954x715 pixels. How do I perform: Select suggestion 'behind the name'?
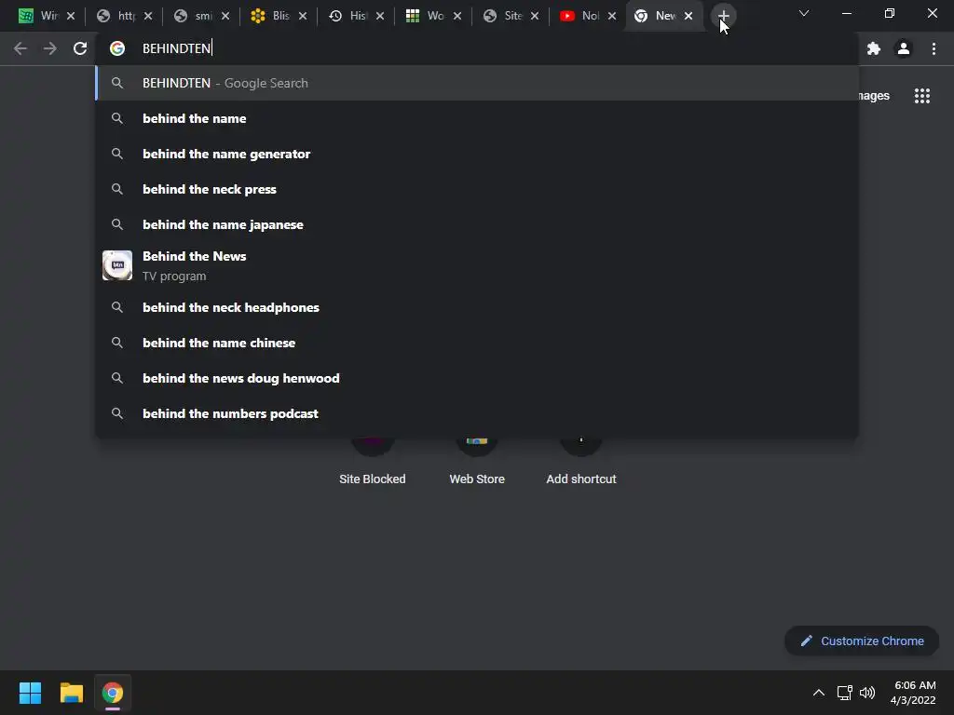tap(477, 118)
